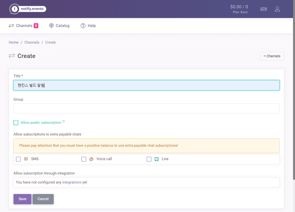Click the Title * field label

(x=18, y=76)
